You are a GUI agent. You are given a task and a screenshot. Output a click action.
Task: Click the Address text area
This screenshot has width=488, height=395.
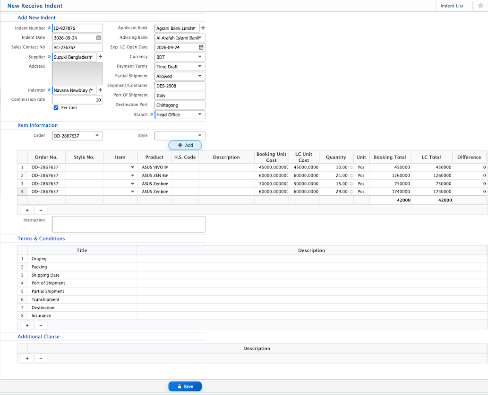click(x=77, y=74)
